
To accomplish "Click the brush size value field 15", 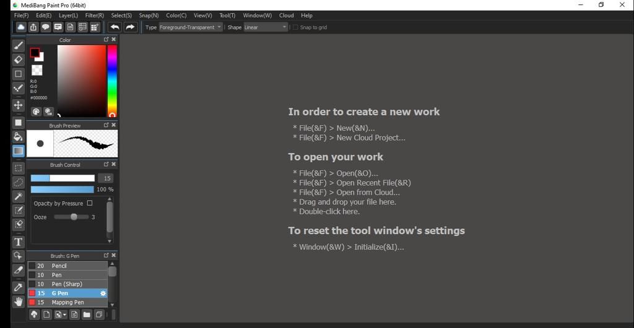I will pos(106,178).
